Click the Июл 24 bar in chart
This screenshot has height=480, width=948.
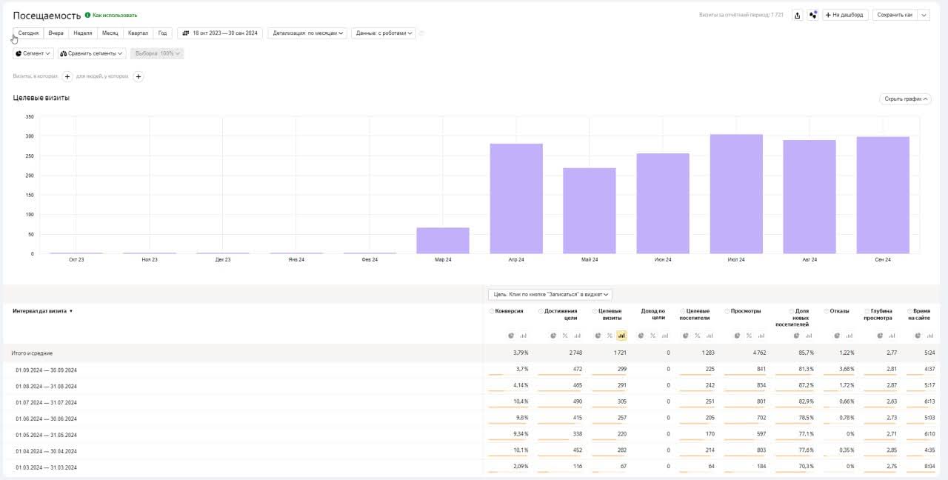736,194
